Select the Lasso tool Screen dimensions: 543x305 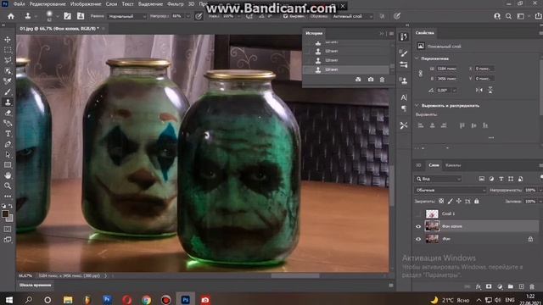click(x=8, y=60)
